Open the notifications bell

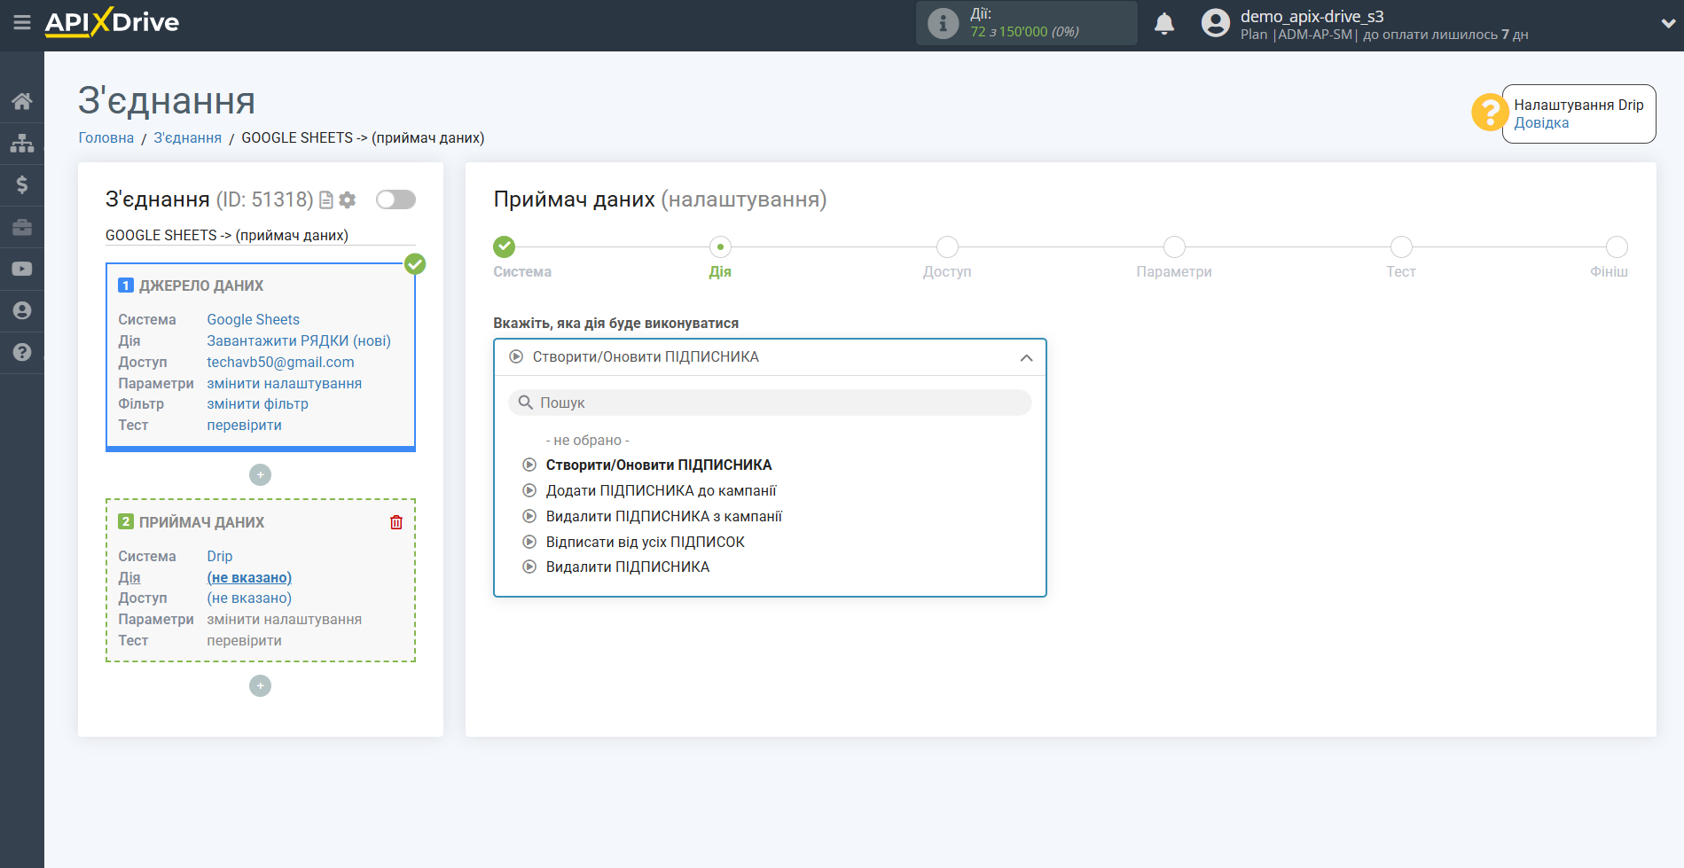(1164, 23)
